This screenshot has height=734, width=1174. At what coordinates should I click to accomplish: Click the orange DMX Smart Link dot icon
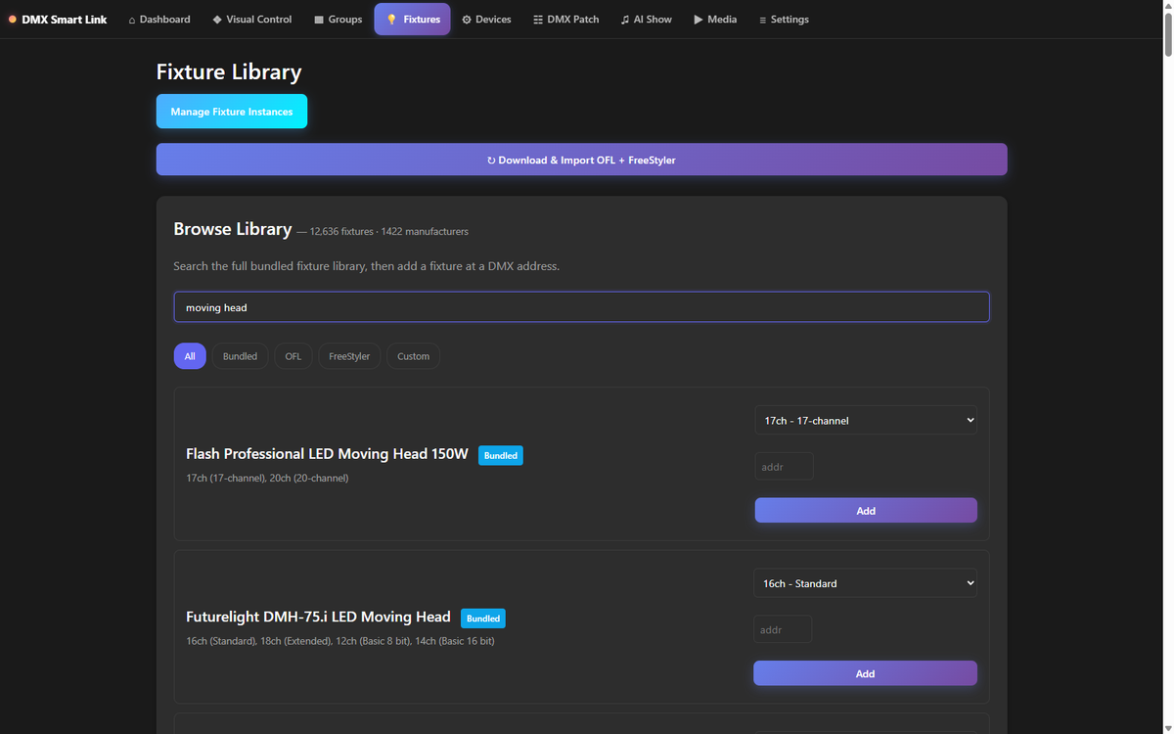pyautogui.click(x=13, y=19)
